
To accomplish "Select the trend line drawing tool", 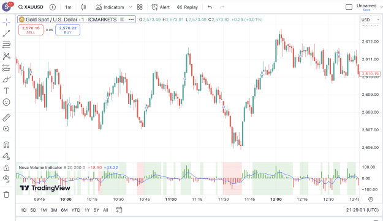I will 7,34.
